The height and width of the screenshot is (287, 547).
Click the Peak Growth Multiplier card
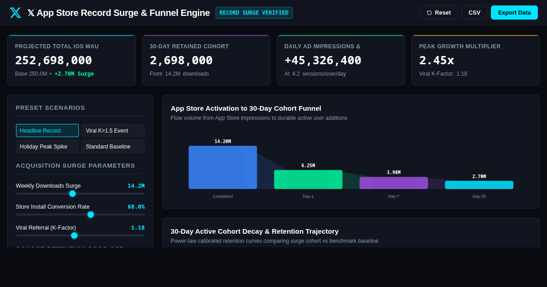(475, 60)
